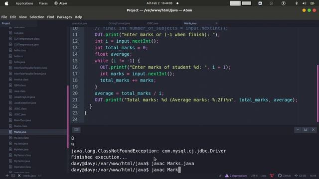The height and width of the screenshot is (179, 319).
Task: Add new terminal with plus icon
Action: click(x=7, y=176)
